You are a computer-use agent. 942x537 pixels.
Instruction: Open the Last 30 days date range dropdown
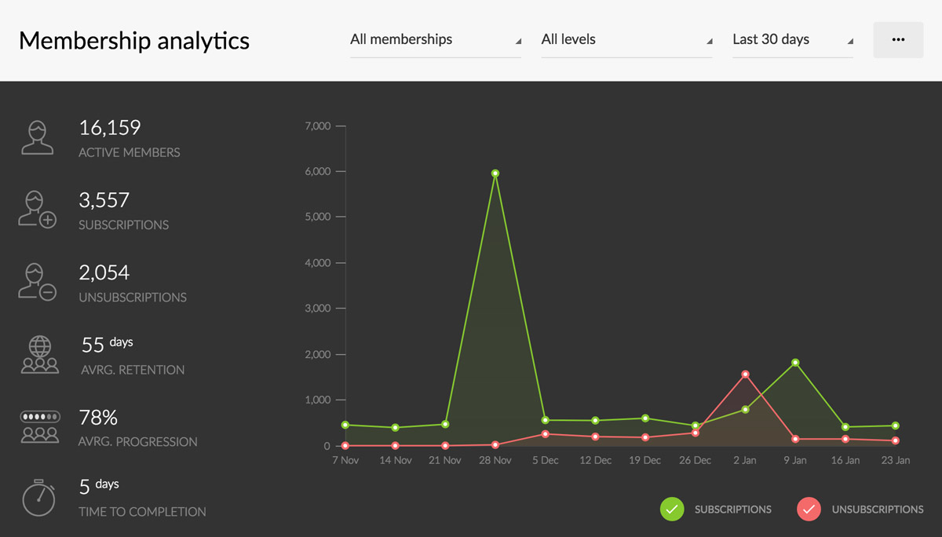pyautogui.click(x=792, y=40)
